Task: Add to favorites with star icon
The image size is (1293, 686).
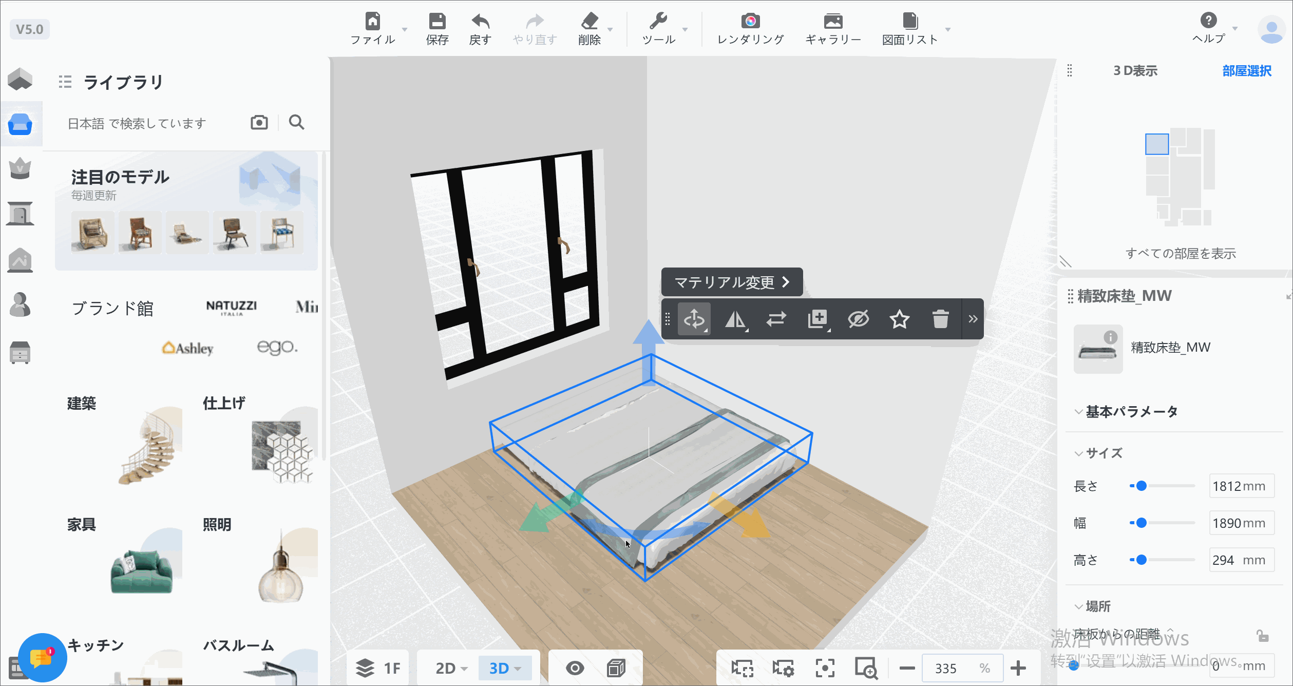Action: pyautogui.click(x=900, y=319)
